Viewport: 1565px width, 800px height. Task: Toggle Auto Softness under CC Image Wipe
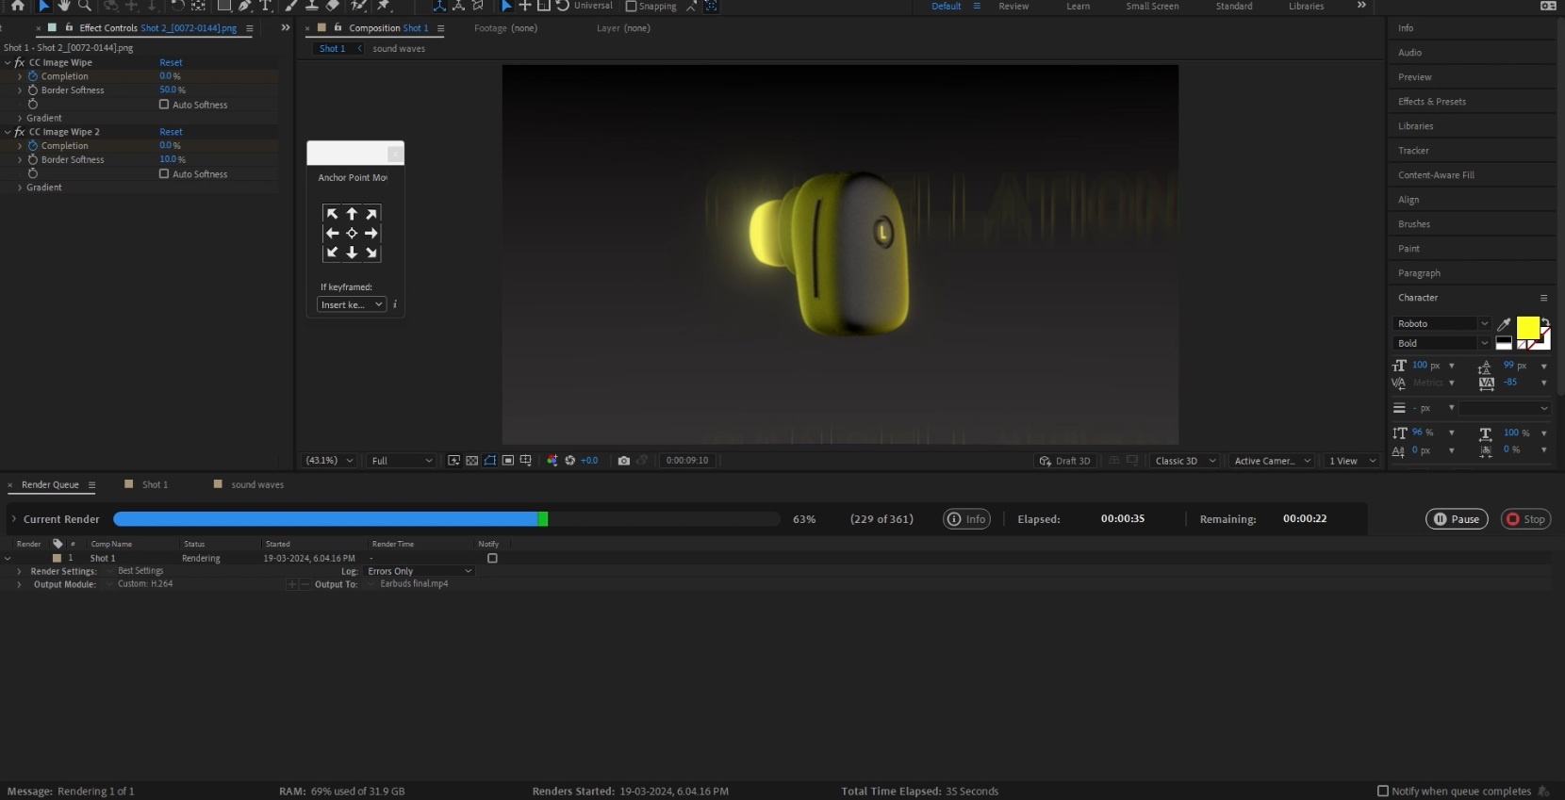pos(164,105)
